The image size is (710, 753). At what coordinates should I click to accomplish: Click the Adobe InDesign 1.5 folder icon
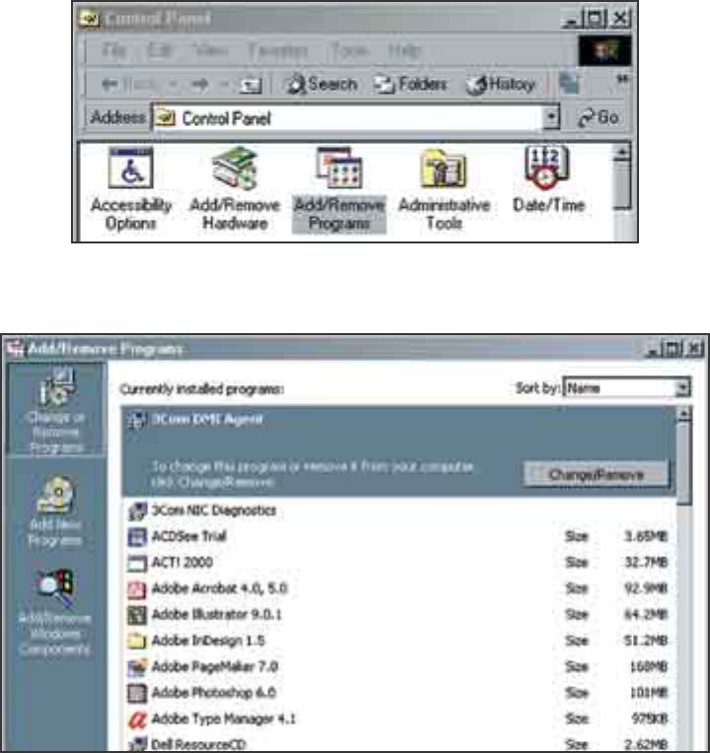coord(137,641)
